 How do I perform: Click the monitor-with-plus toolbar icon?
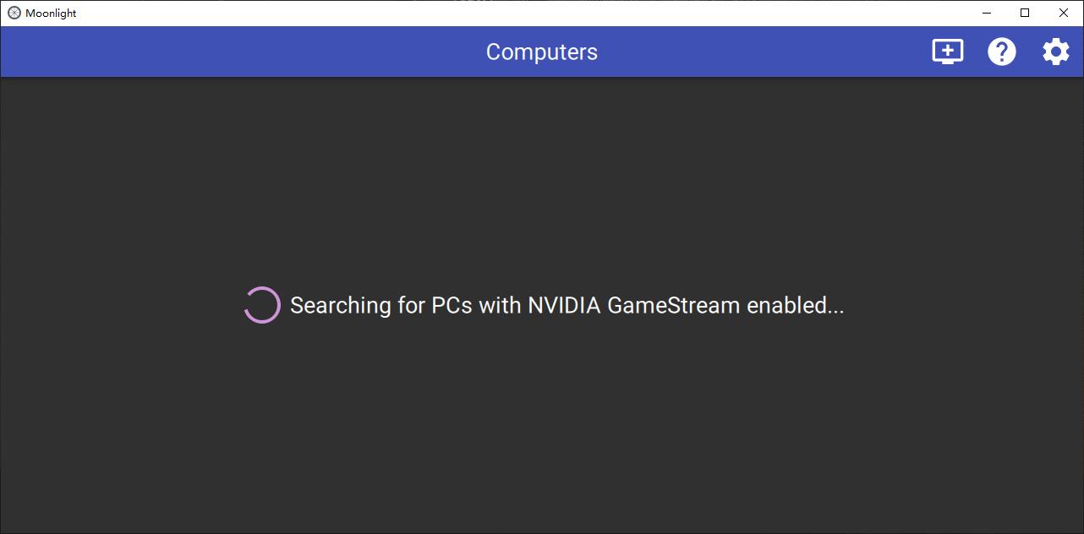[x=947, y=52]
